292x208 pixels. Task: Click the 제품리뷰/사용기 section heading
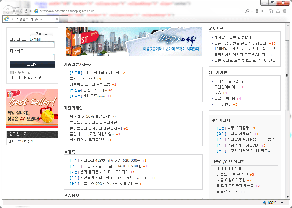coord(78,64)
